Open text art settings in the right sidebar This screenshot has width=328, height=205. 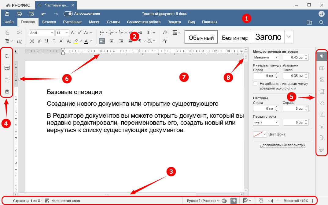pos(322,138)
